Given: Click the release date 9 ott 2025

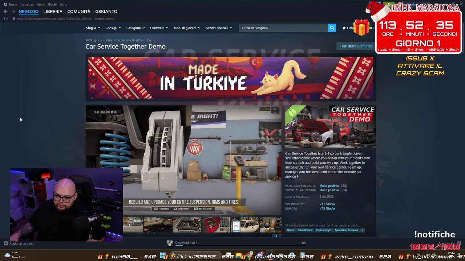Looking at the screenshot, I should pyautogui.click(x=326, y=197).
